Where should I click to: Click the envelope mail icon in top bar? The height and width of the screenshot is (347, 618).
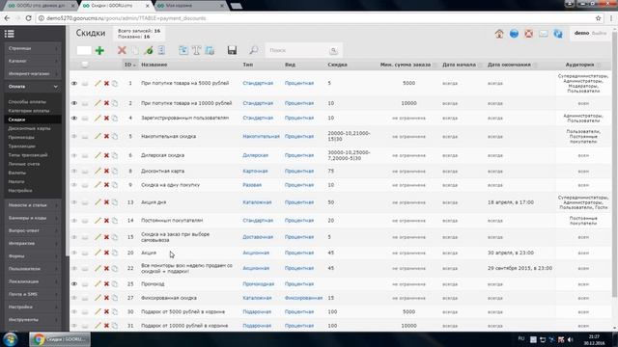(x=543, y=34)
